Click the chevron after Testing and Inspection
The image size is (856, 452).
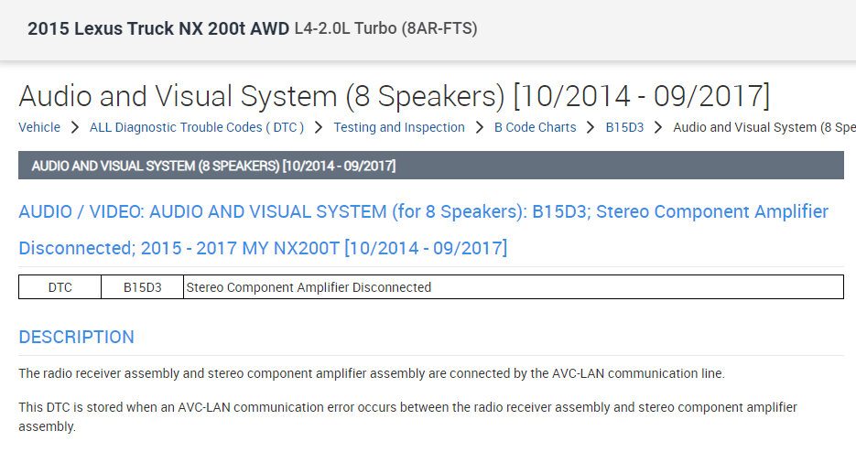[480, 127]
